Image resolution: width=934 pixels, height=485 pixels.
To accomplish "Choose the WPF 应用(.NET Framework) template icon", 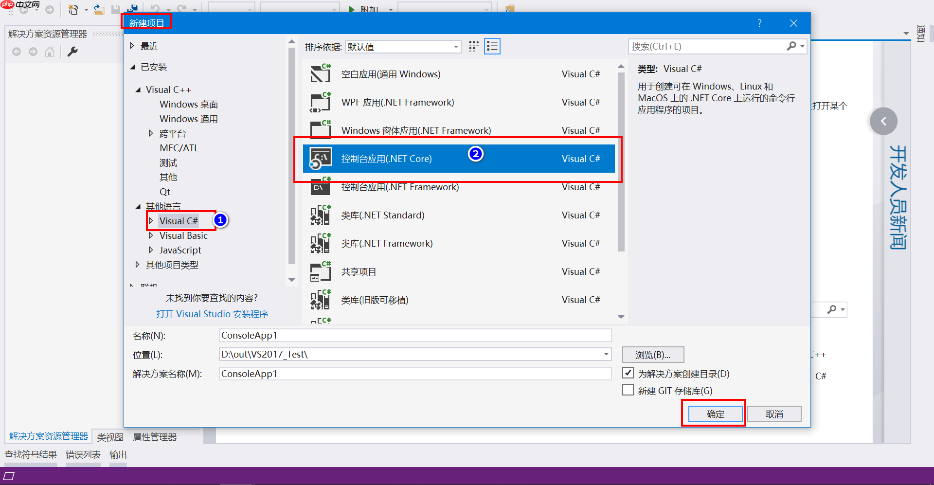I will (321, 102).
